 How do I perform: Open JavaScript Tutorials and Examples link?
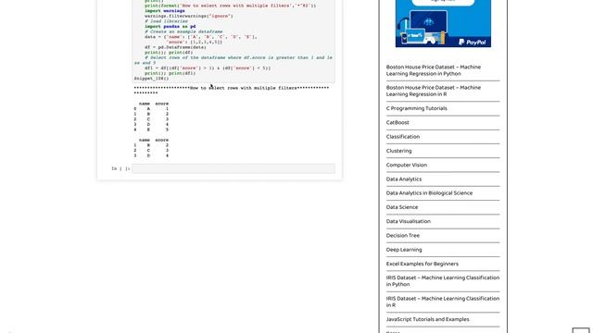427,319
